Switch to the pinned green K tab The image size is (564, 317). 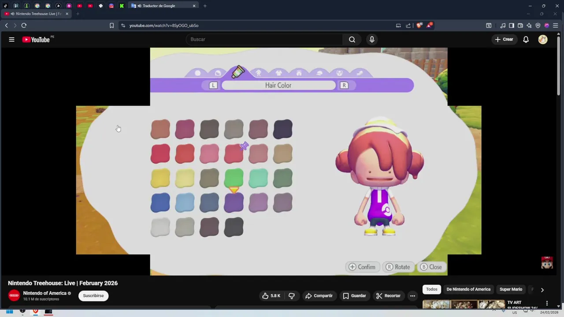[122, 6]
